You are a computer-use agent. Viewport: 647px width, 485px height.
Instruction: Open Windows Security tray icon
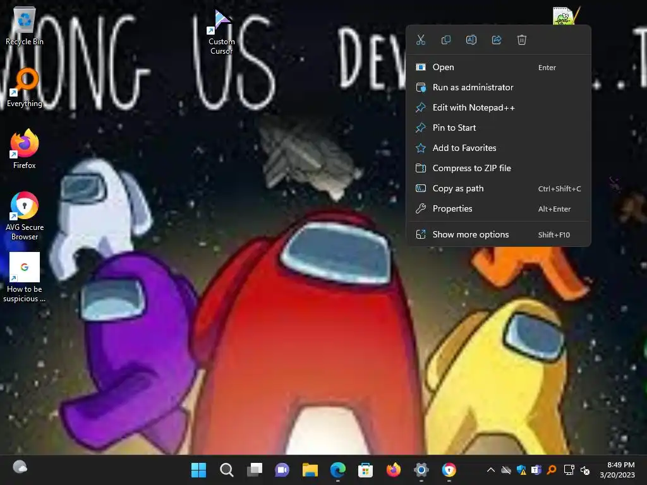click(521, 470)
